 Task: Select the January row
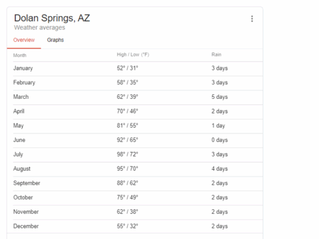(138, 68)
